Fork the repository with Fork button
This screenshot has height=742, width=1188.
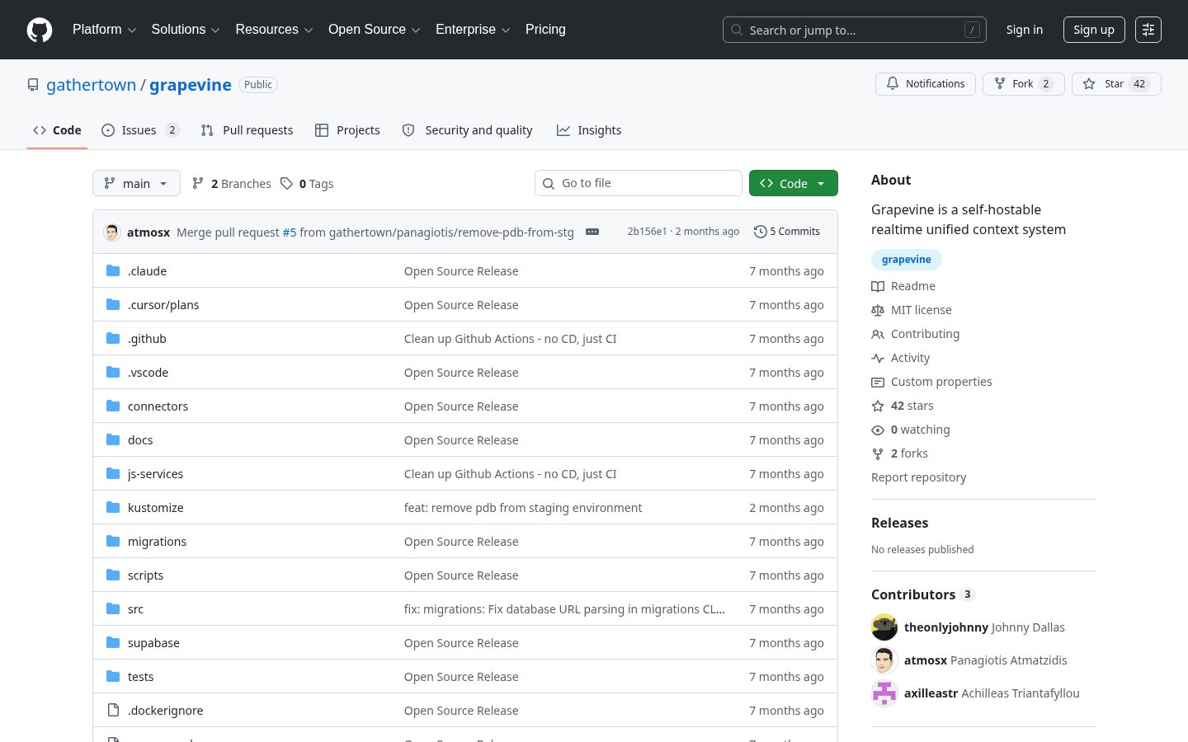(1024, 84)
